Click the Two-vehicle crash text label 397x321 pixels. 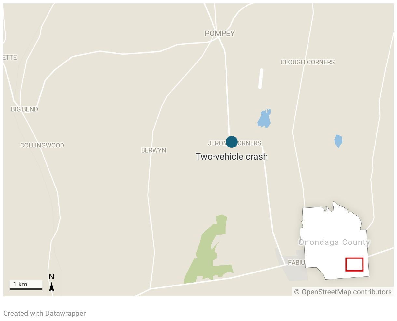coord(232,157)
